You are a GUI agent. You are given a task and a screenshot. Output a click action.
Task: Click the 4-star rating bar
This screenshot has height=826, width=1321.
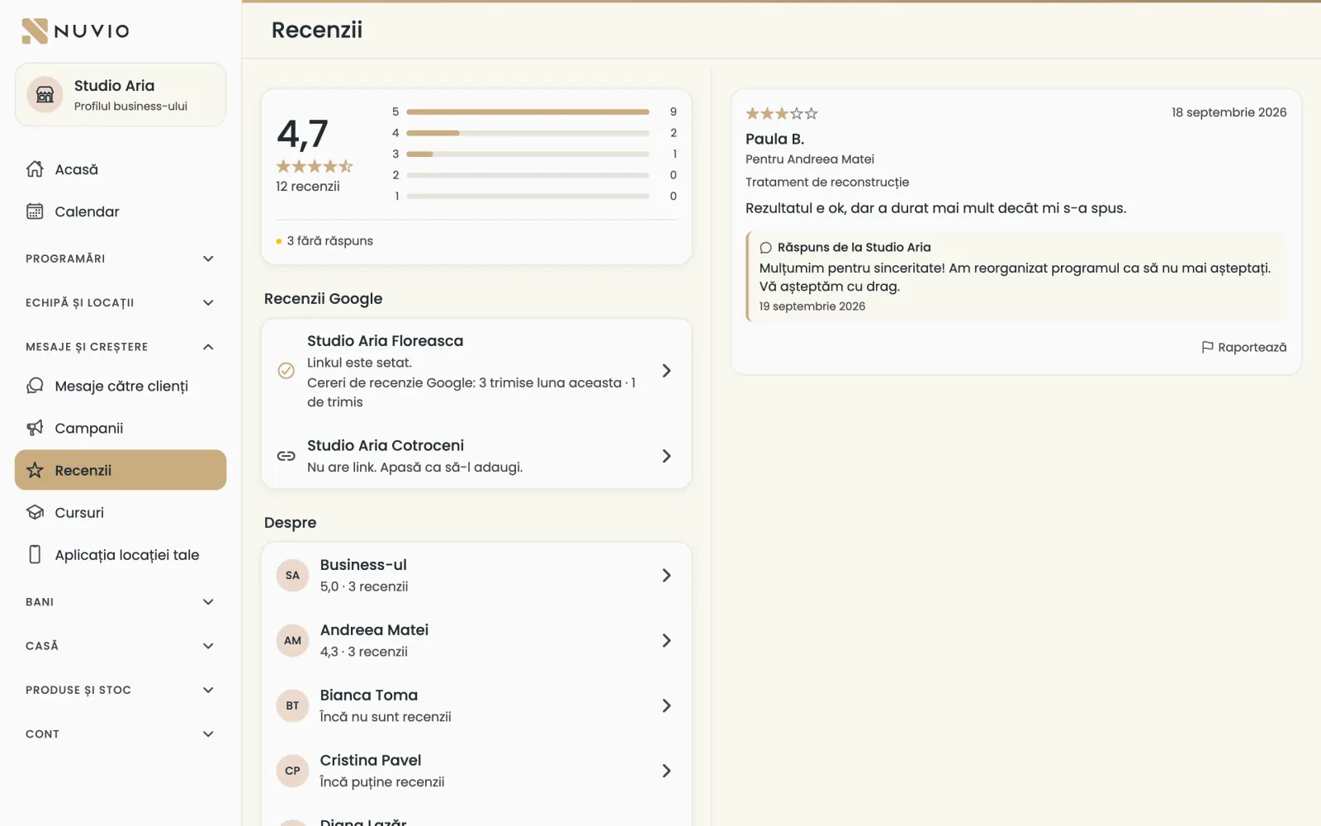(x=528, y=133)
